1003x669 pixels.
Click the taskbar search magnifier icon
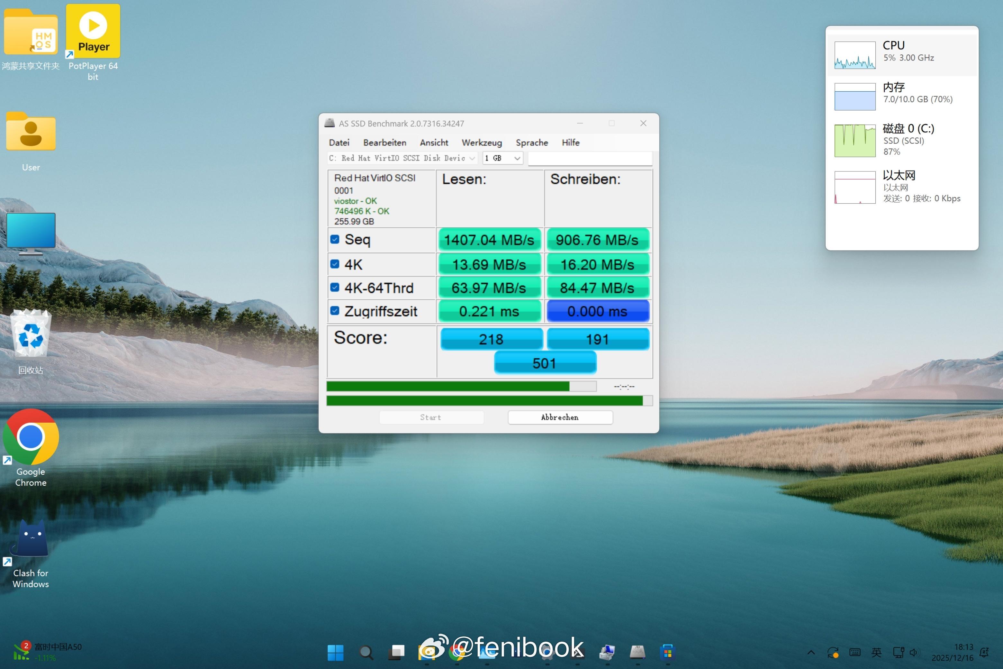(x=366, y=652)
